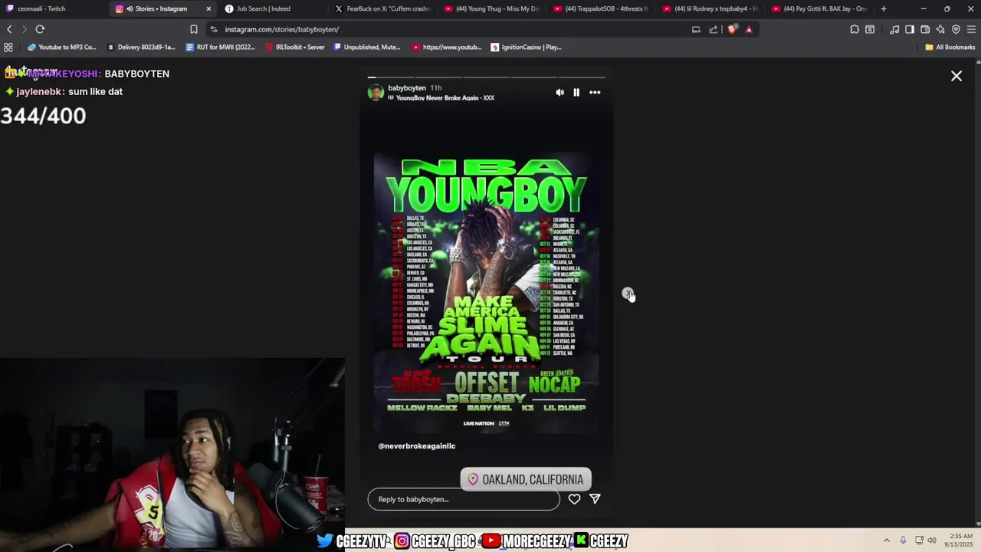Image resolution: width=981 pixels, height=552 pixels.
Task: Open the story's three-dot options menu
Action: tap(595, 92)
